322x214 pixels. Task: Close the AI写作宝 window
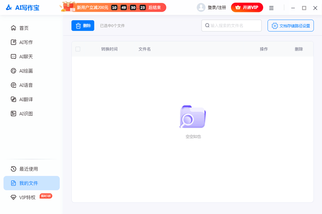point(315,8)
